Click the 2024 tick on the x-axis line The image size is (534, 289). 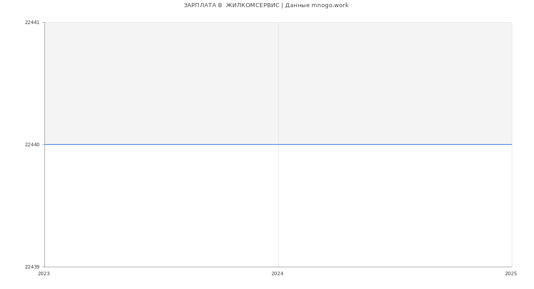278,267
